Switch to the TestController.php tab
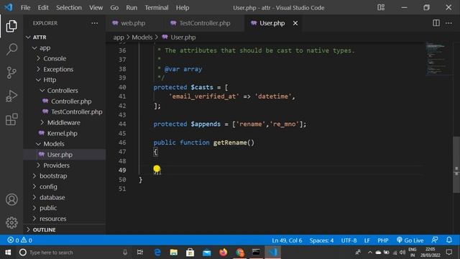This screenshot has width=460, height=259. click(x=205, y=23)
